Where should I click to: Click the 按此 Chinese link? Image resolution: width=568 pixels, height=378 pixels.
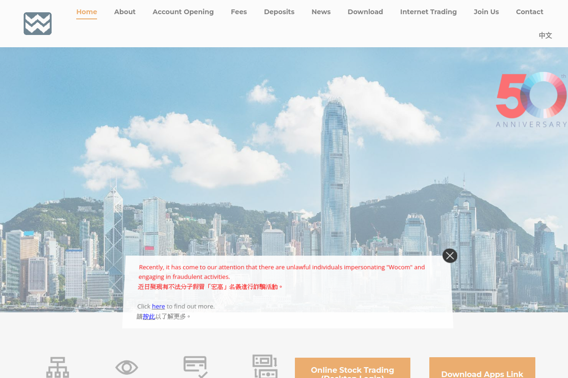[x=149, y=317]
